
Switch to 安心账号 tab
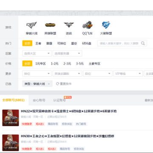point(39,100)
